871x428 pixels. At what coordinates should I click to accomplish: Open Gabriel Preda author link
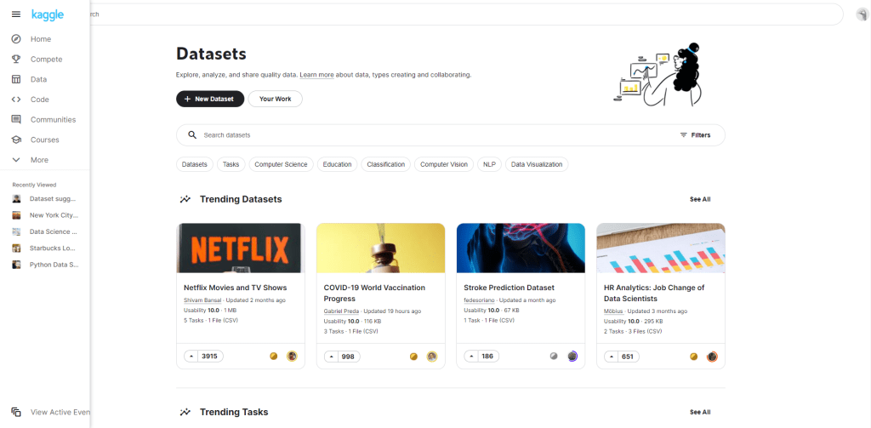(341, 311)
